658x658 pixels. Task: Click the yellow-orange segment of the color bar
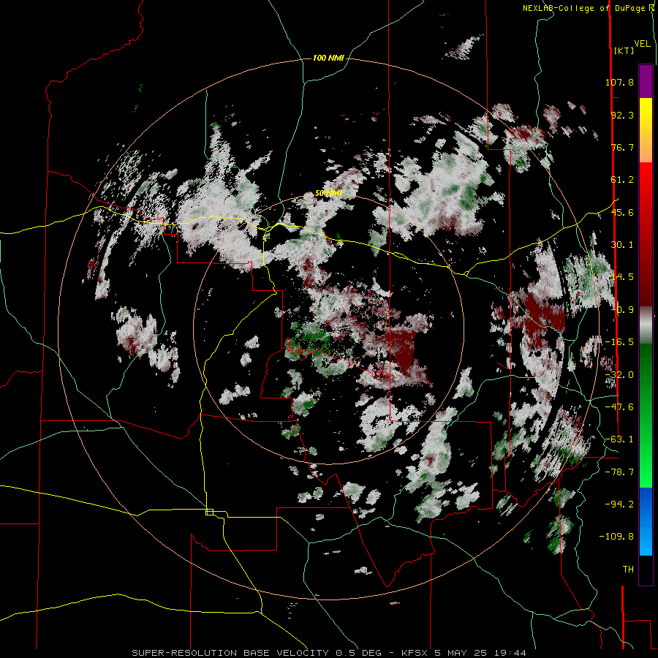click(x=646, y=130)
